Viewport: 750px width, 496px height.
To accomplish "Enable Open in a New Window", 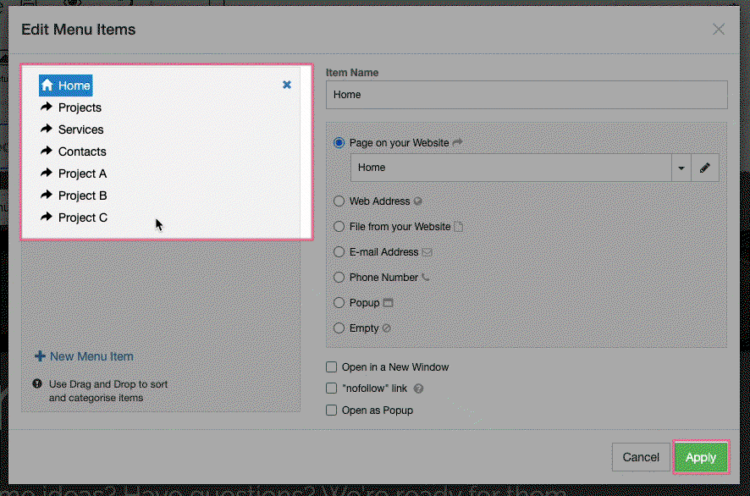I will [x=331, y=366].
